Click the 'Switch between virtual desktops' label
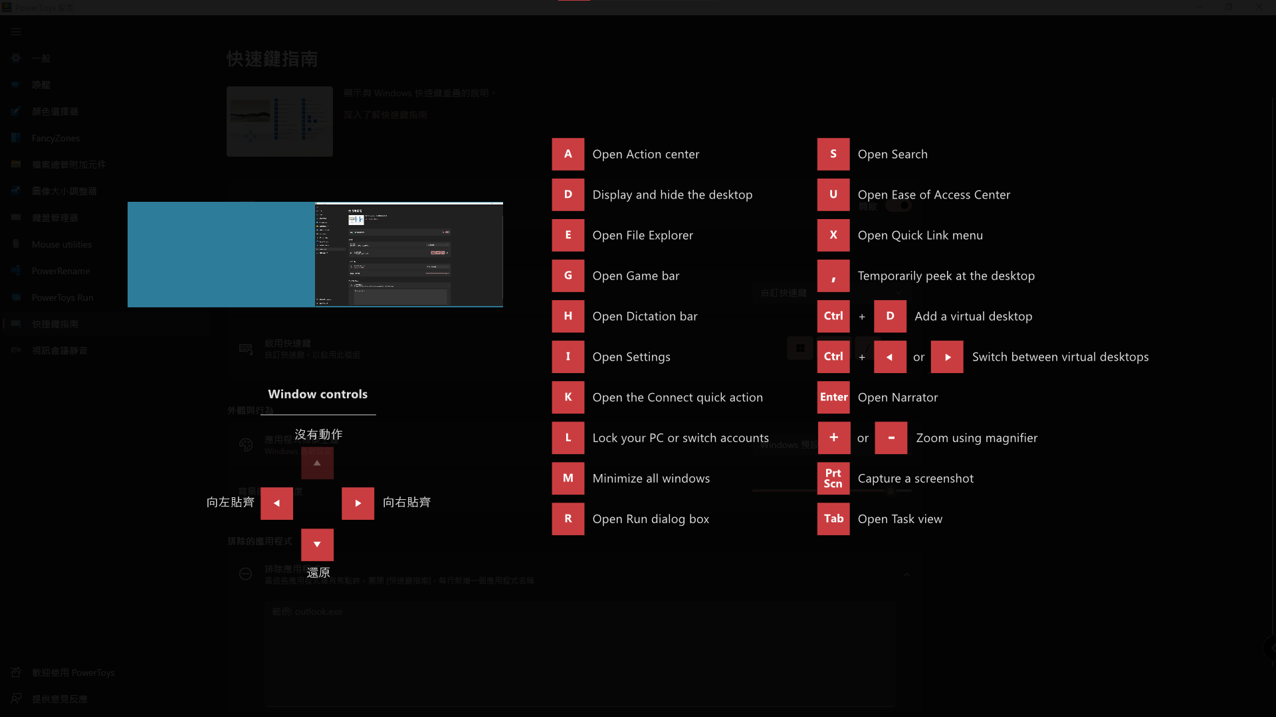 (x=1060, y=357)
